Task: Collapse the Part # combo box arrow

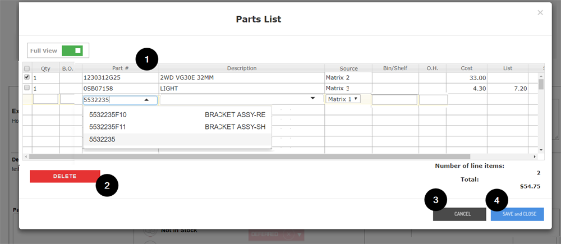Action: [x=146, y=100]
